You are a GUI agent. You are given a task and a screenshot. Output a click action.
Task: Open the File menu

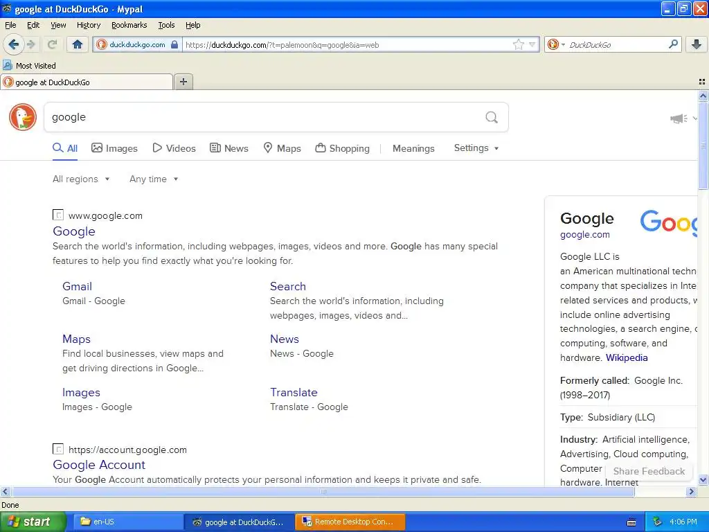coord(10,25)
